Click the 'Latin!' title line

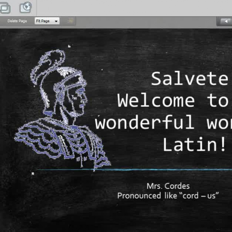pyautogui.click(x=194, y=144)
